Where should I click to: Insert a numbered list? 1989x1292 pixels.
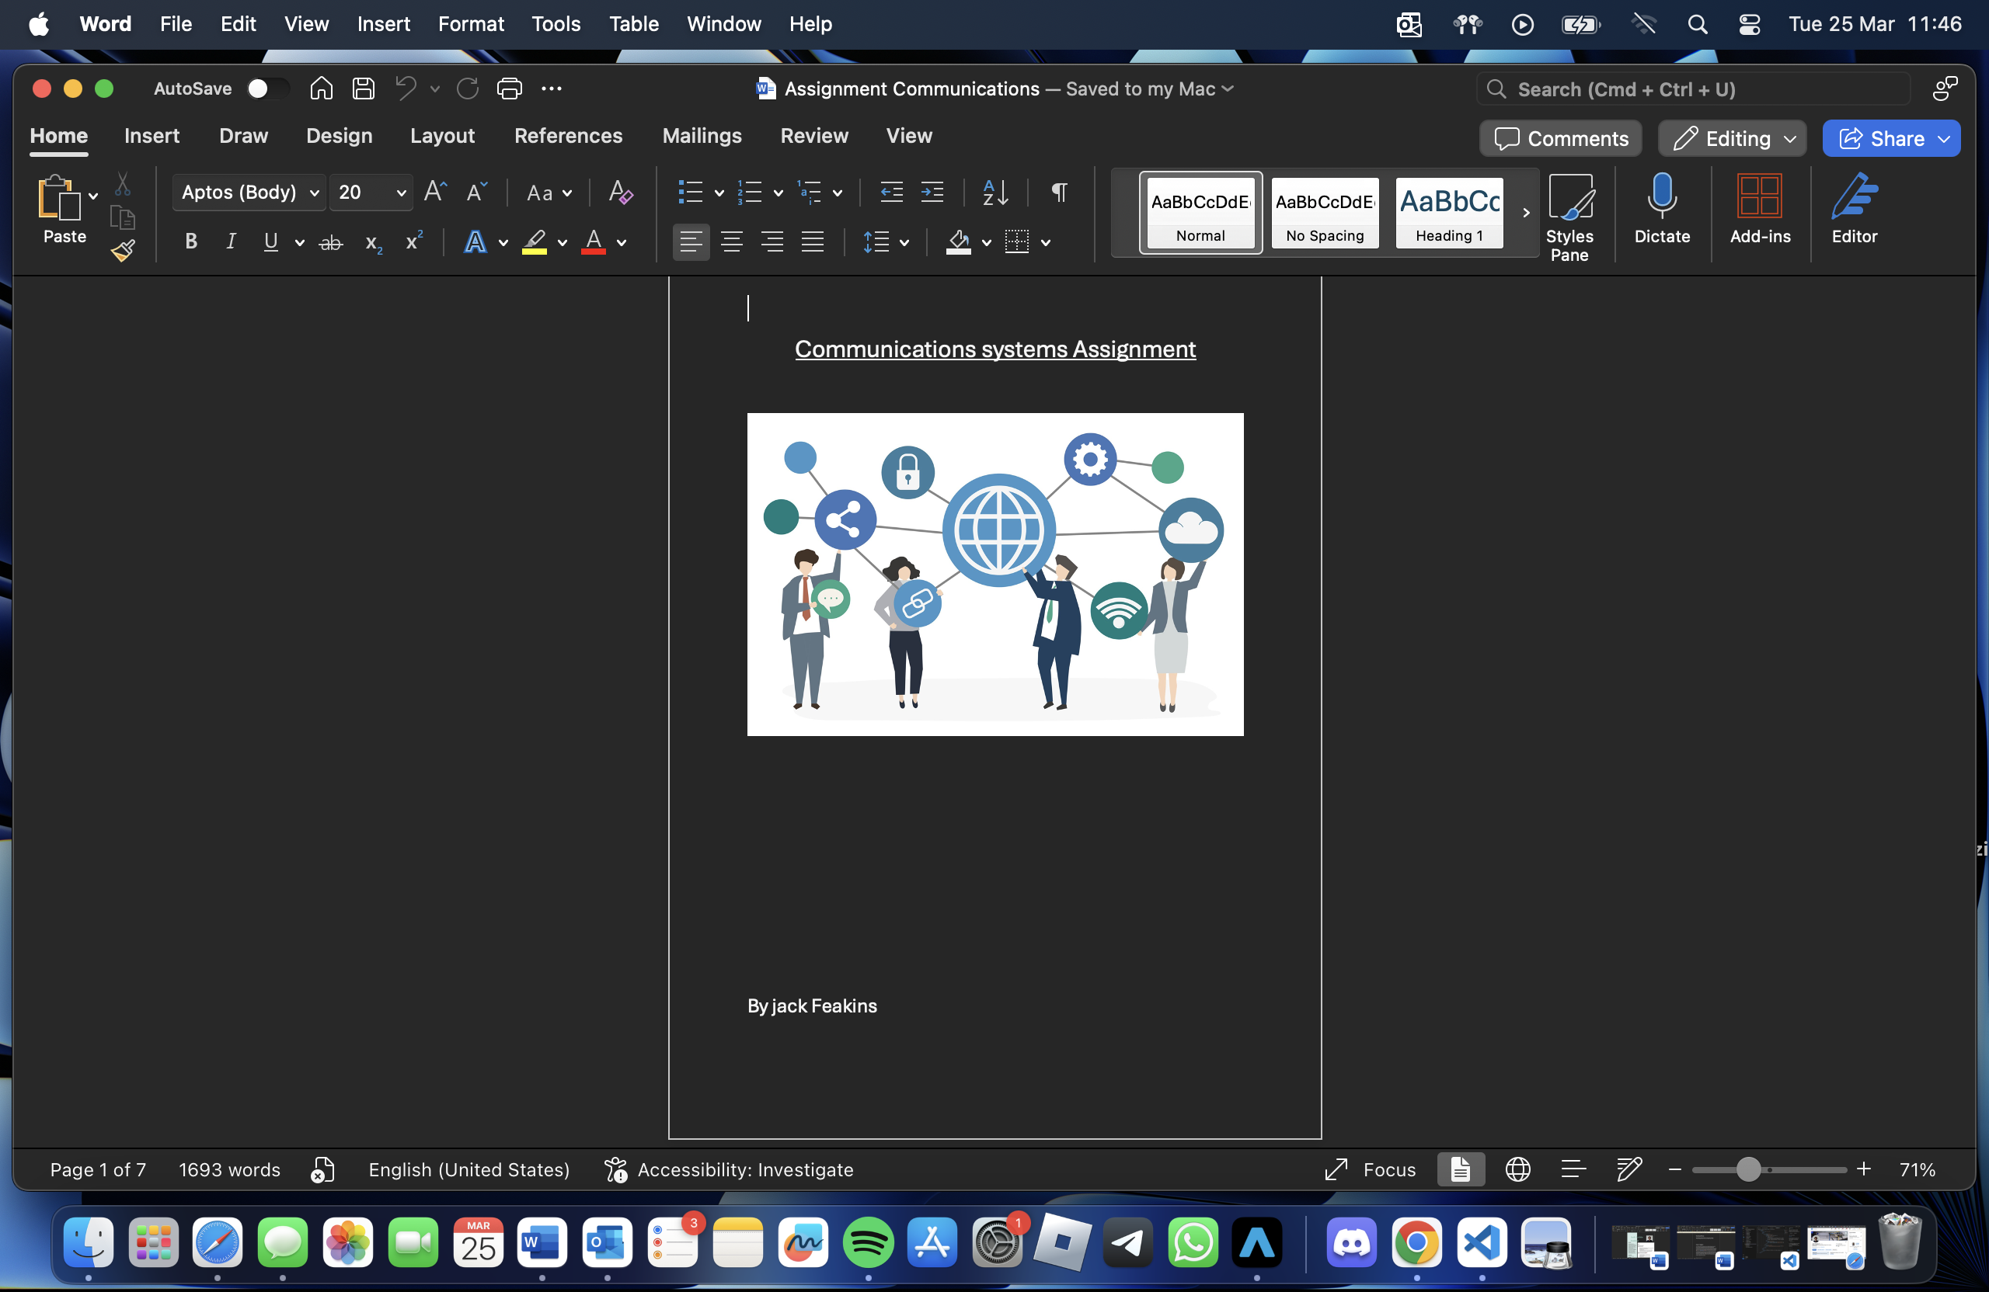[750, 192]
